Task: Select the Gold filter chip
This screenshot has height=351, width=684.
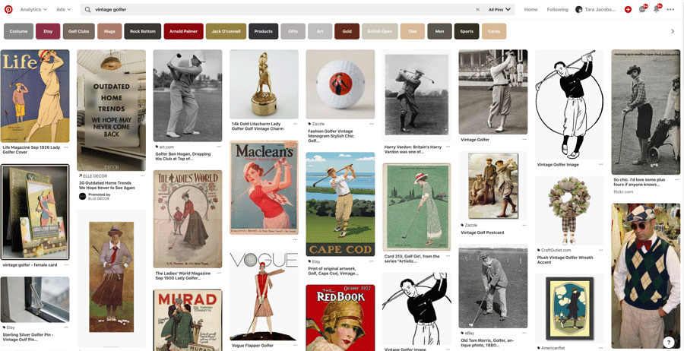Action: click(x=347, y=31)
